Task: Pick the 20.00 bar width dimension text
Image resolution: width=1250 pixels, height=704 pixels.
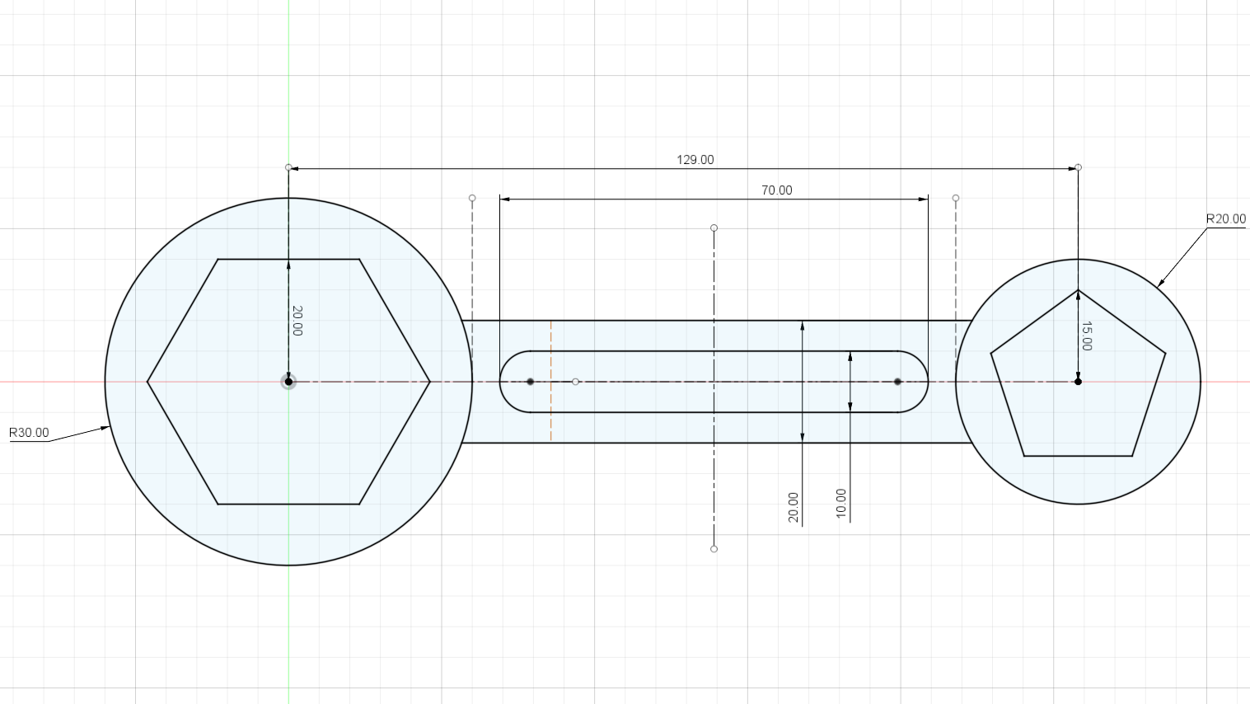Action: tap(793, 507)
